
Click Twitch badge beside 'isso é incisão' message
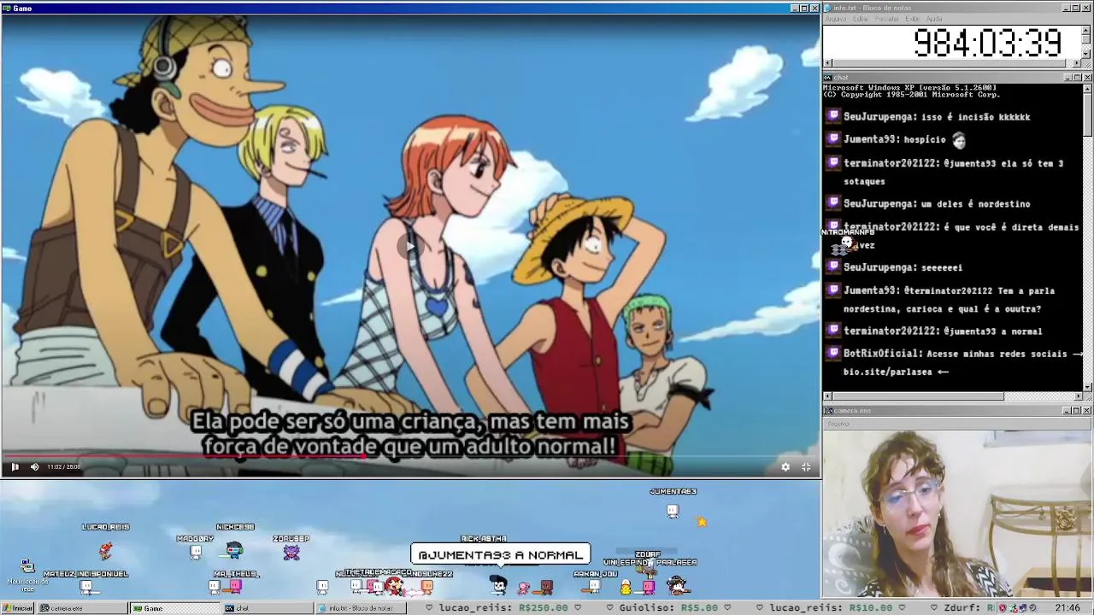pyautogui.click(x=833, y=115)
